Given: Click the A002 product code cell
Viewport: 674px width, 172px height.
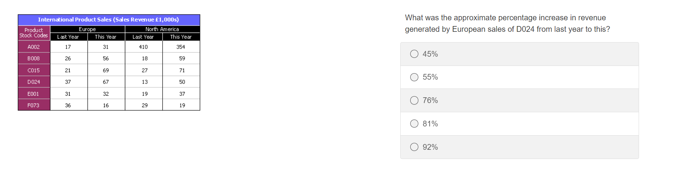Looking at the screenshot, I should coord(33,47).
